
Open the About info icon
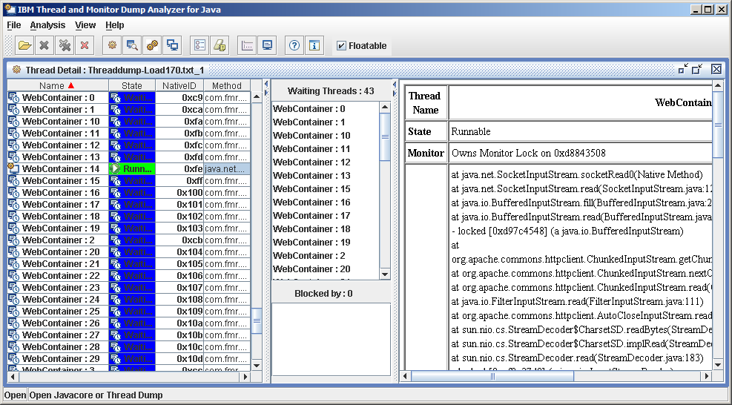click(x=314, y=45)
